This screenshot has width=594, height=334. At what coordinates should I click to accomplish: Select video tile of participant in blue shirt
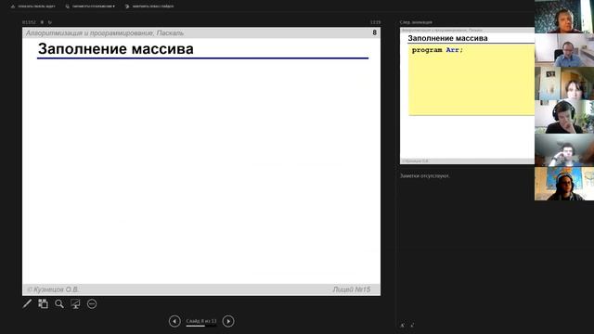pyautogui.click(x=564, y=50)
